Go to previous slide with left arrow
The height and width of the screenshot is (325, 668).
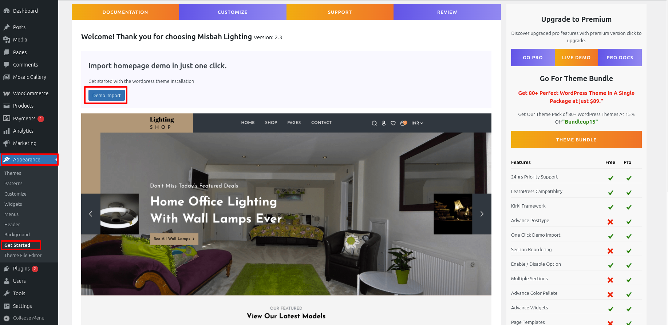point(91,214)
